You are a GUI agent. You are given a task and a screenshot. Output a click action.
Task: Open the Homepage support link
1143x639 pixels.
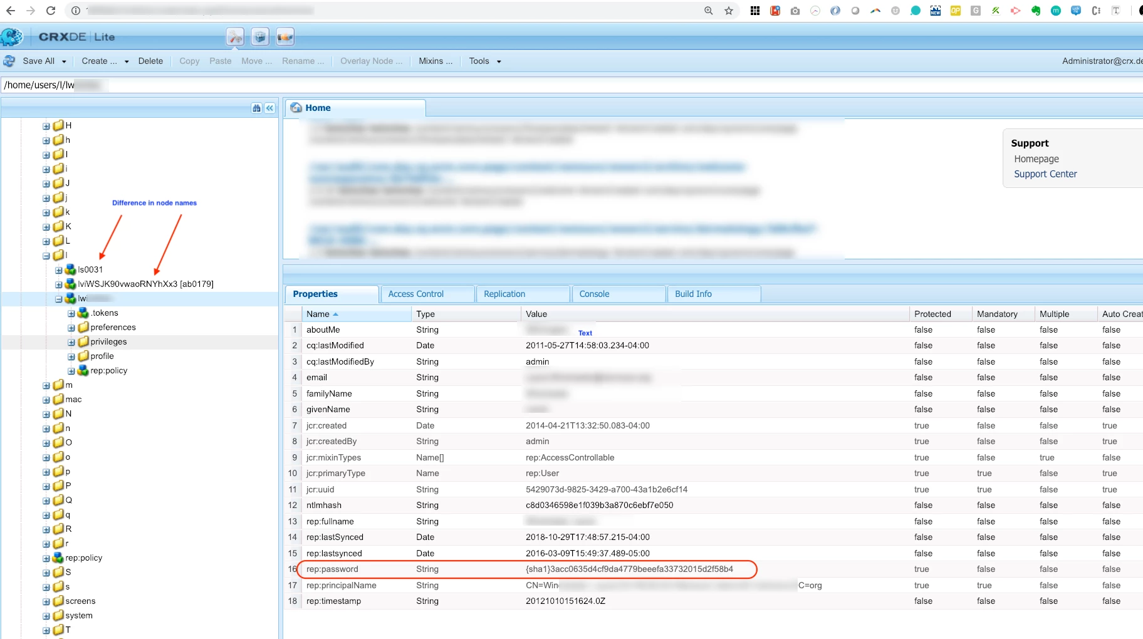coord(1036,159)
